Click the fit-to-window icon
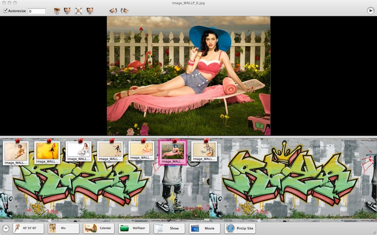 coord(79,10)
